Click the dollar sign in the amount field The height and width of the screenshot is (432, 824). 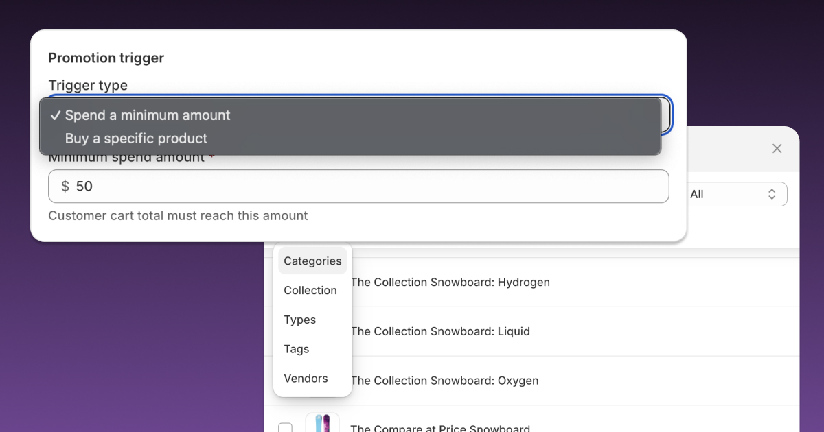pyautogui.click(x=65, y=187)
